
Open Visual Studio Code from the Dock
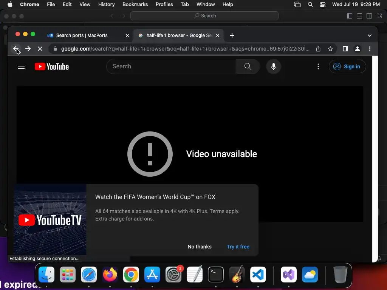pos(258,275)
